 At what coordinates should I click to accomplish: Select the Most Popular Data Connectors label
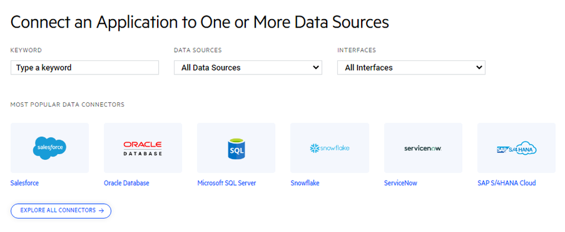(67, 105)
